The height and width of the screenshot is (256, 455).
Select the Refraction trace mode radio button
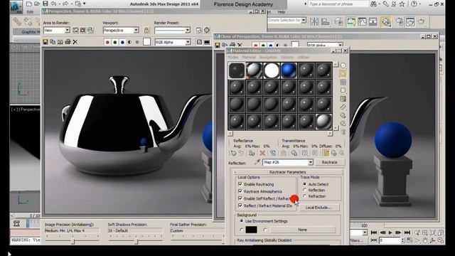[x=305, y=196]
